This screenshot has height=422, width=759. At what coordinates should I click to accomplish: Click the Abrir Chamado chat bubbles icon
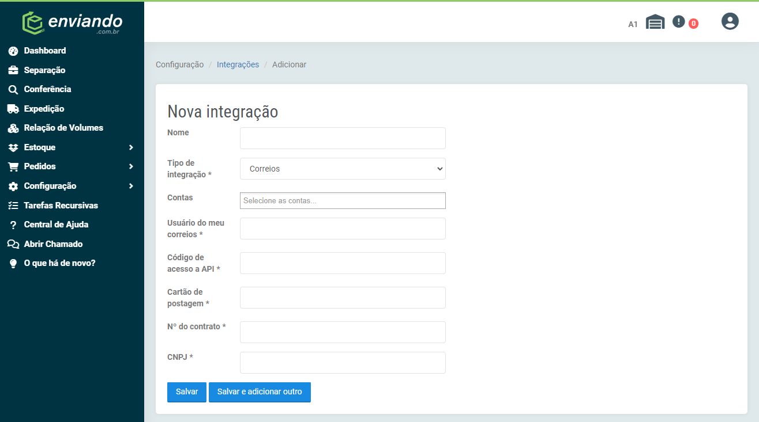point(13,244)
